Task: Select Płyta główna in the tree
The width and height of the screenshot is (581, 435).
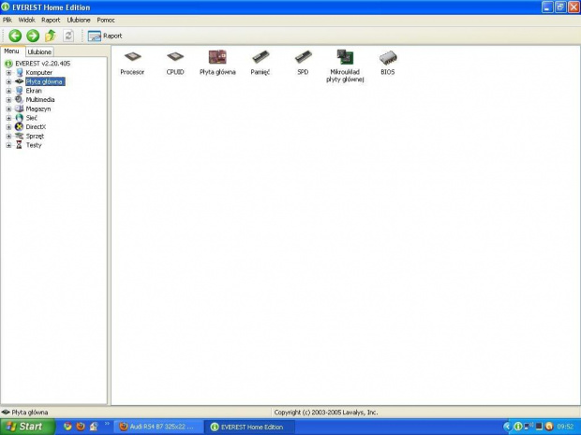Action: click(x=45, y=81)
